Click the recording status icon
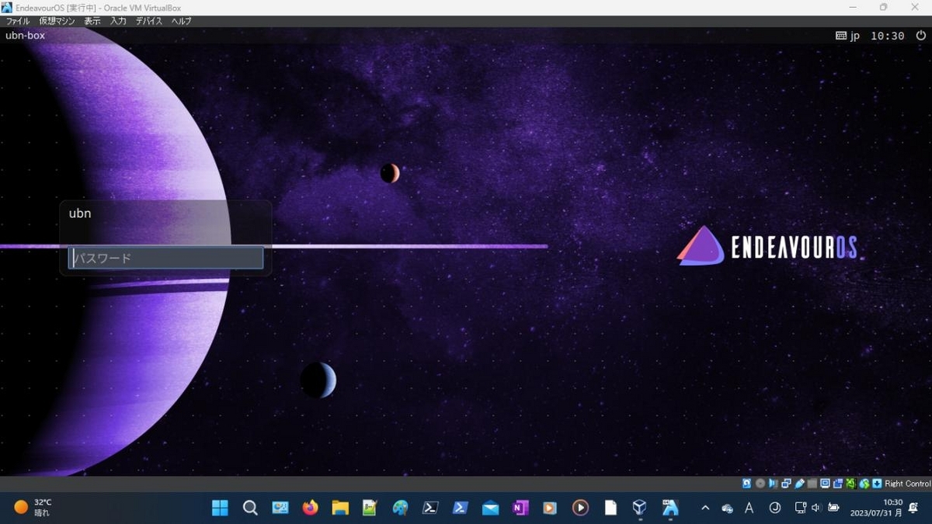 coord(838,483)
